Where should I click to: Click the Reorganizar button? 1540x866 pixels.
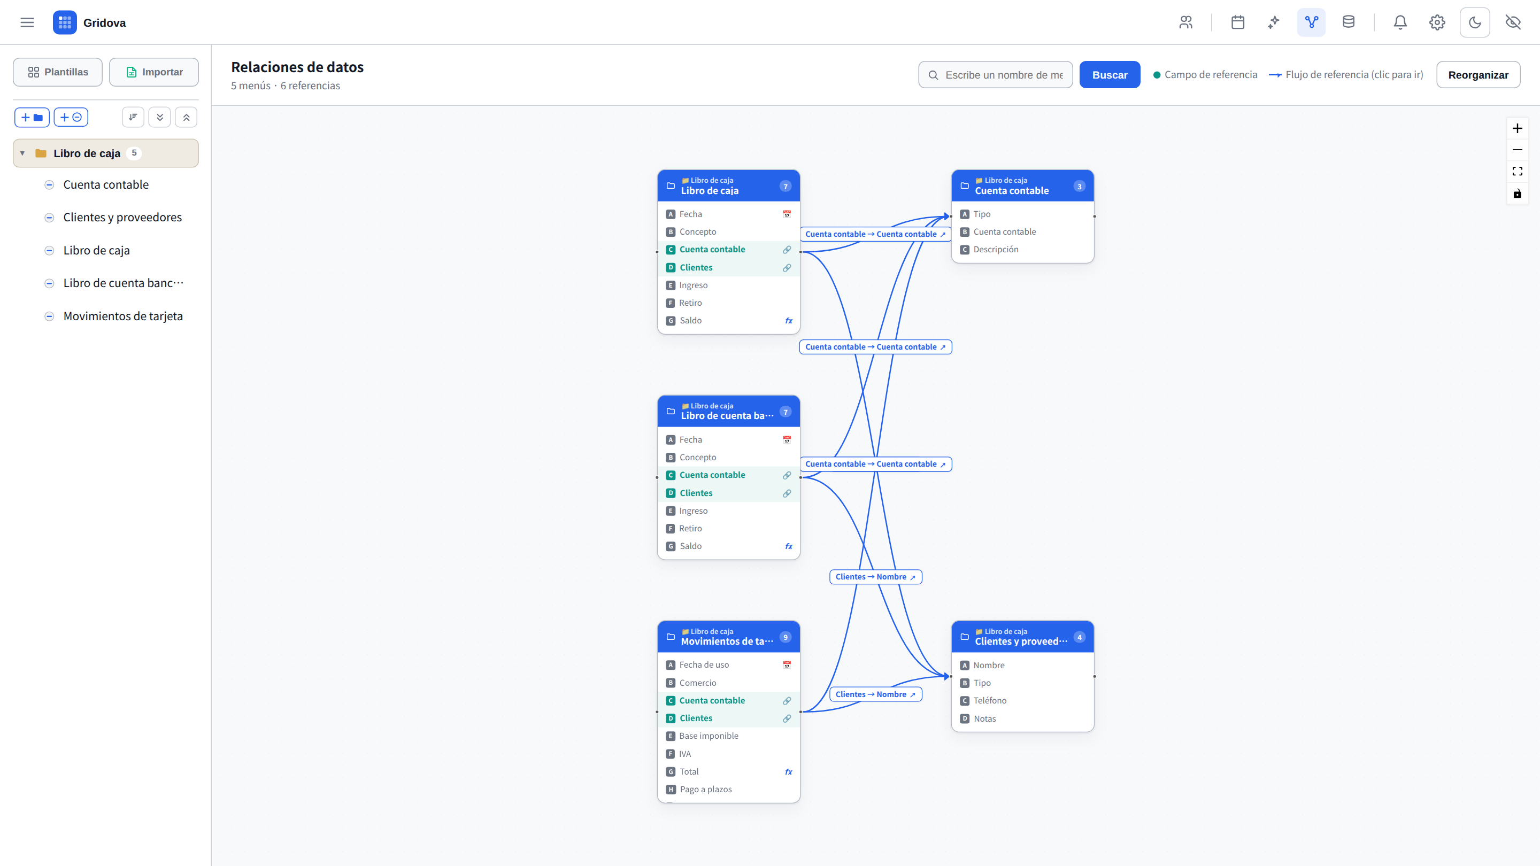coord(1478,75)
